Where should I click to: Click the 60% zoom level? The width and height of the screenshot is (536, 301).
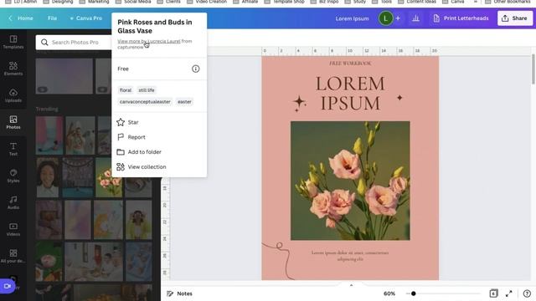click(389, 293)
